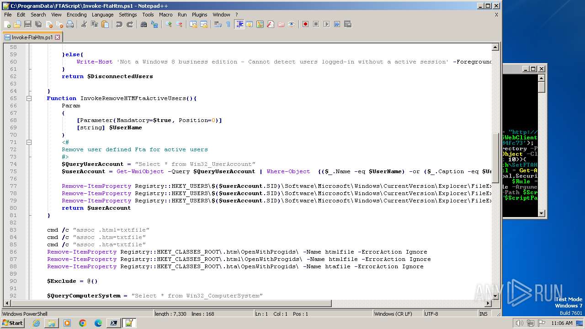This screenshot has height=329, width=585.
Task: Undo the last edit with toolbar arrow
Action: click(x=119, y=24)
